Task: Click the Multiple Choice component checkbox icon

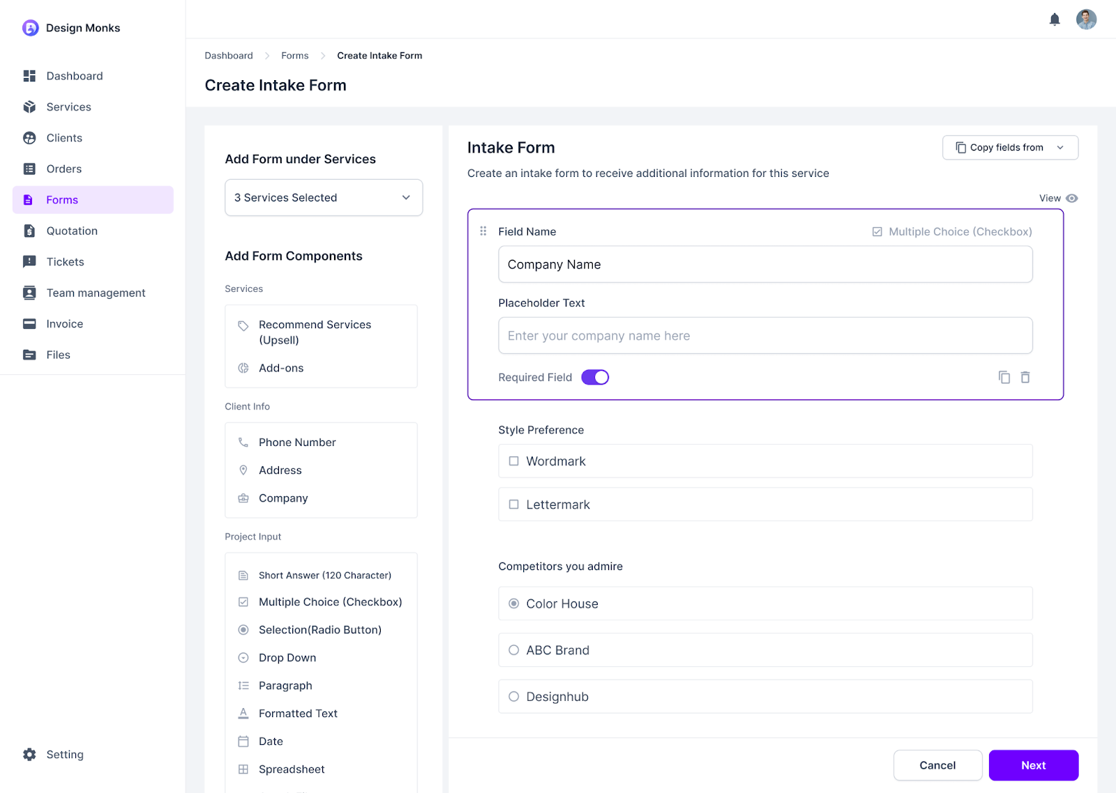Action: 243,602
